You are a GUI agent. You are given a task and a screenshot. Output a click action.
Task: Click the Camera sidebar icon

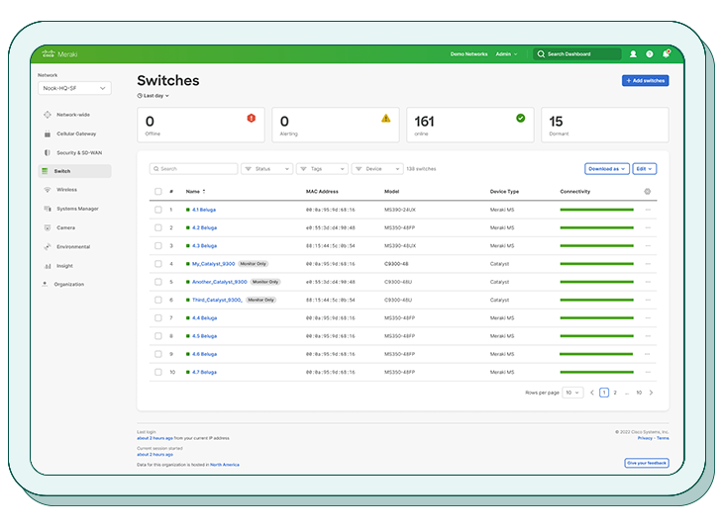(x=47, y=227)
